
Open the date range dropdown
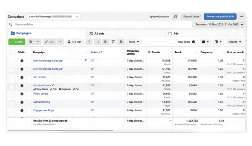(x=219, y=25)
